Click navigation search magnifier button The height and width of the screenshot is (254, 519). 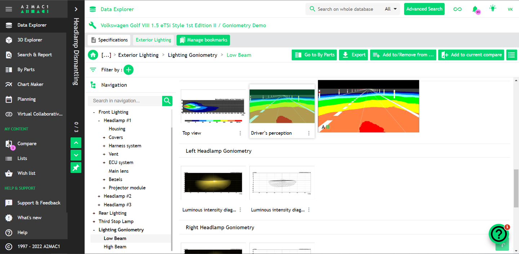167,101
